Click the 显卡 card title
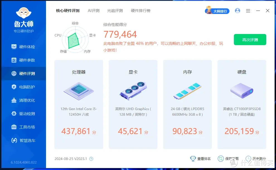Viewport: 276px width, 170px height. coord(133,72)
